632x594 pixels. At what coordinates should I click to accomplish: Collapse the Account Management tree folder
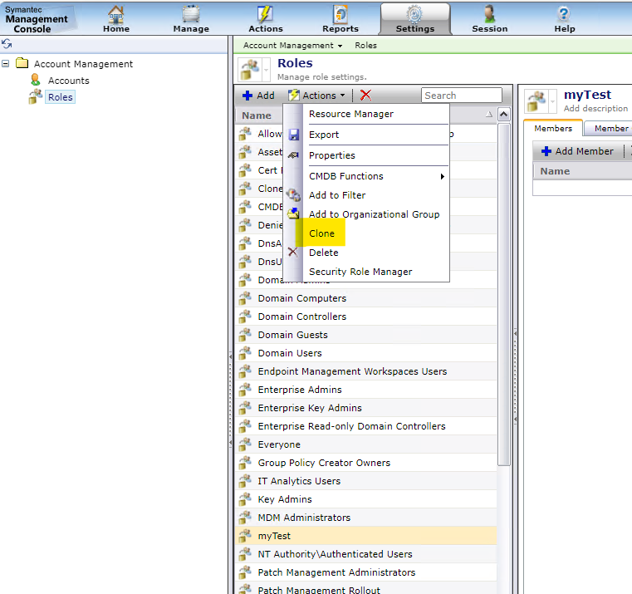tap(7, 64)
